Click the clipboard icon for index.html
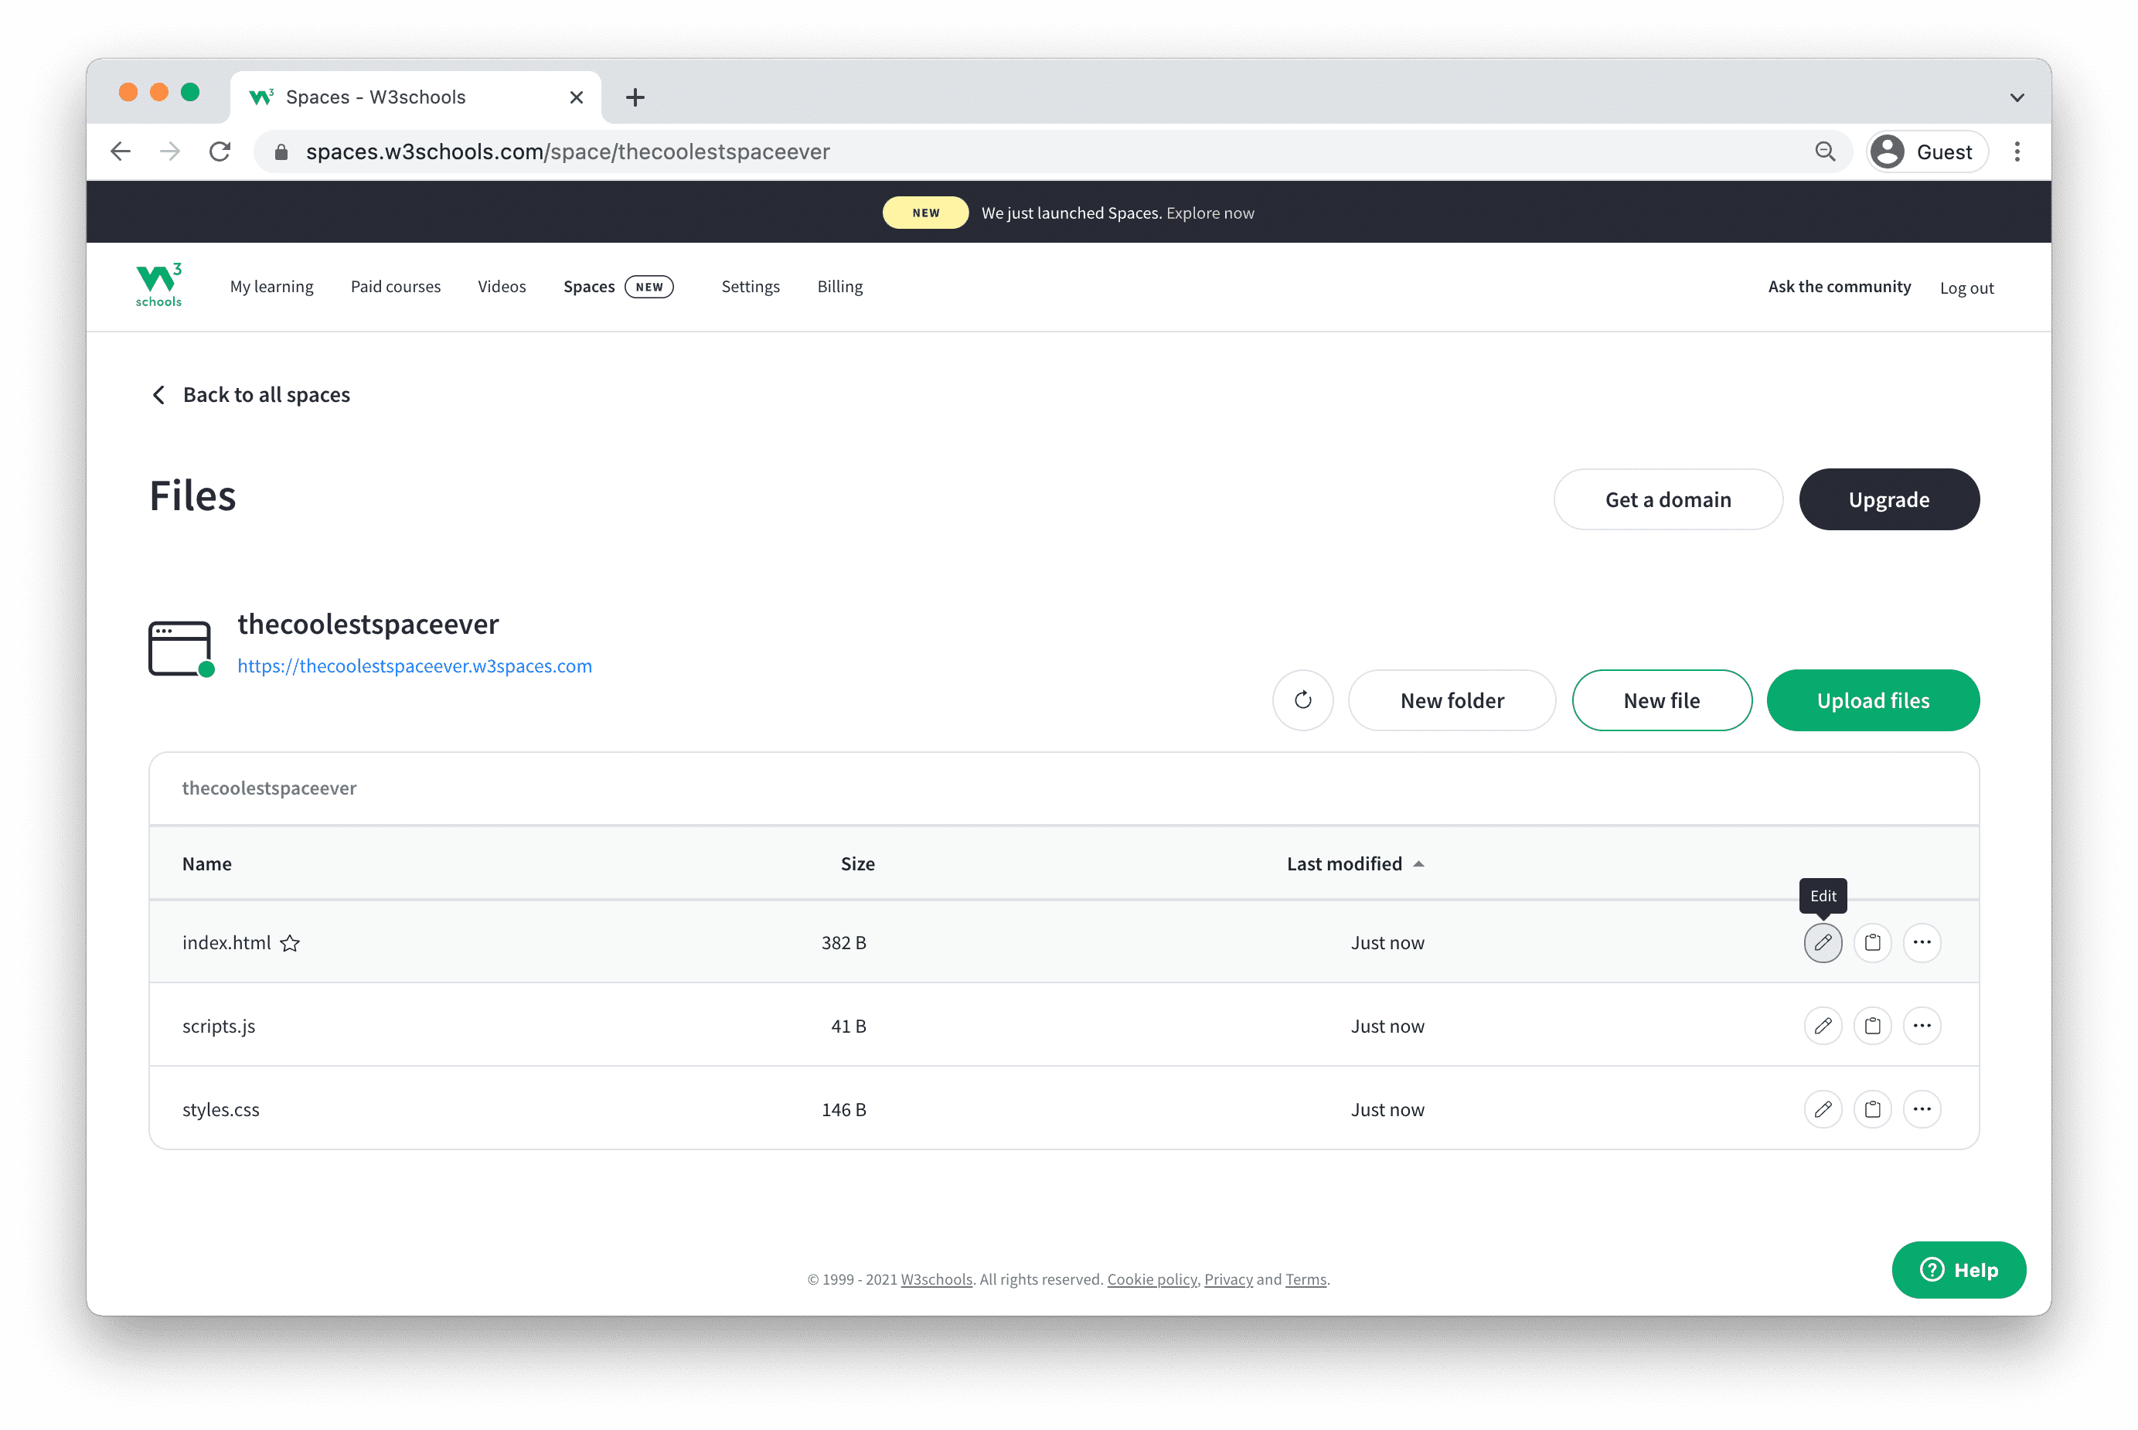This screenshot has width=2138, height=1430. click(1872, 942)
